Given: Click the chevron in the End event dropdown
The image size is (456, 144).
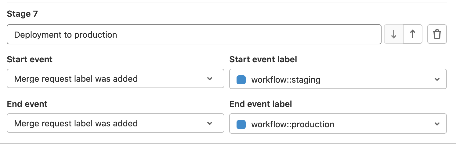Looking at the screenshot, I should click(x=210, y=123).
